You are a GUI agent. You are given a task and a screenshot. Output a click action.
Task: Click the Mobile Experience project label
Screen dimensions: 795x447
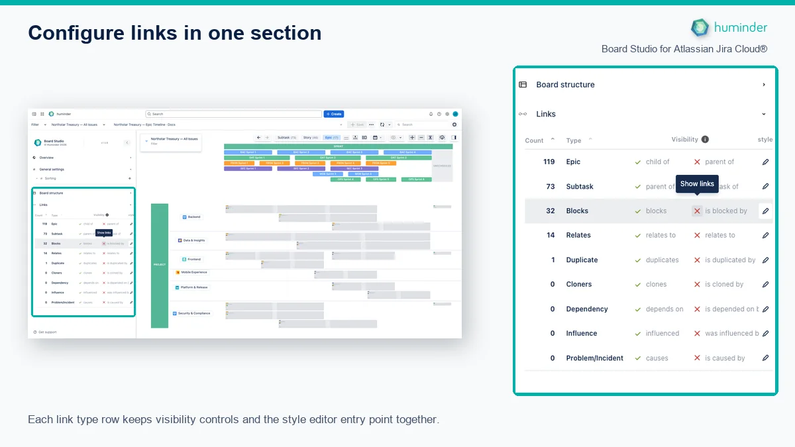(x=191, y=272)
